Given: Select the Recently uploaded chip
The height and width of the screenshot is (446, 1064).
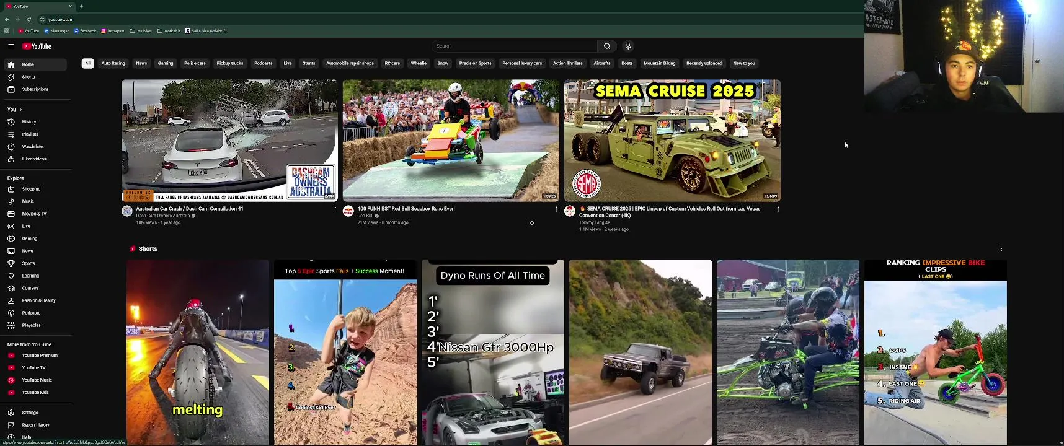Looking at the screenshot, I should pos(704,63).
